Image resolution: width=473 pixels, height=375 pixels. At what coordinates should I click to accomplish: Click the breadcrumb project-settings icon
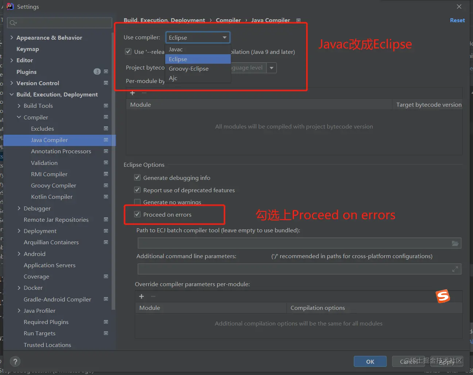click(x=298, y=20)
